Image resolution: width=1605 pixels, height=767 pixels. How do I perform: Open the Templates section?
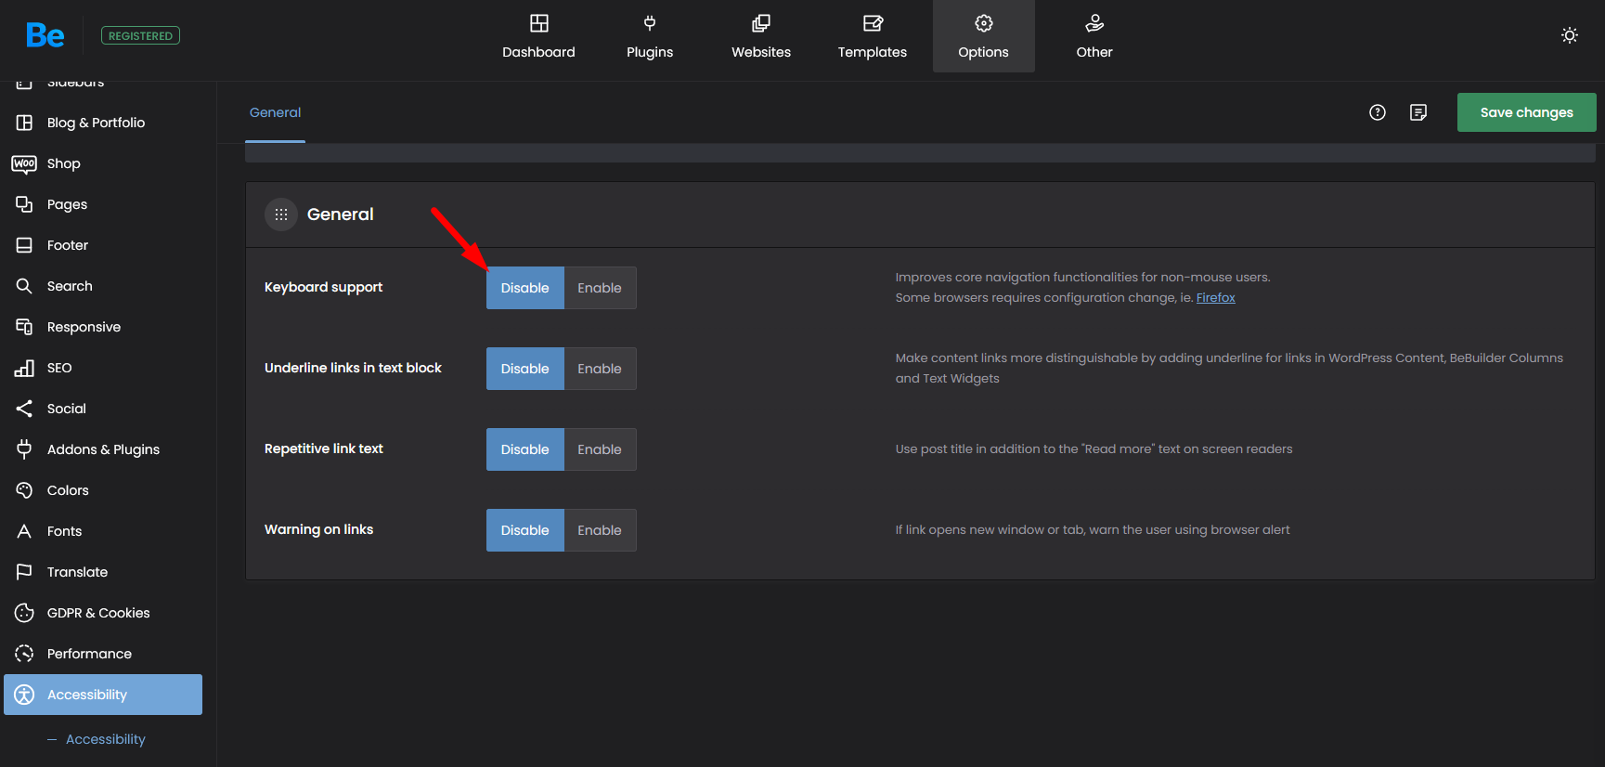click(873, 36)
